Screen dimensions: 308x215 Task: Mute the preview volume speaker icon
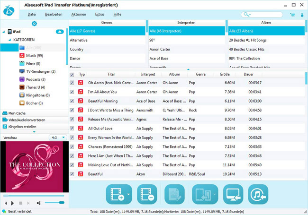(39, 203)
